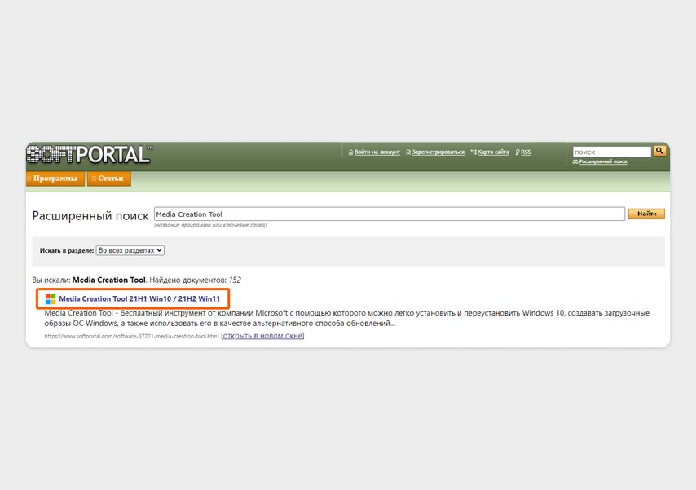Image resolution: width=696 pixels, height=490 pixels.
Task: Open the Карта сайта link
Action: (x=493, y=152)
